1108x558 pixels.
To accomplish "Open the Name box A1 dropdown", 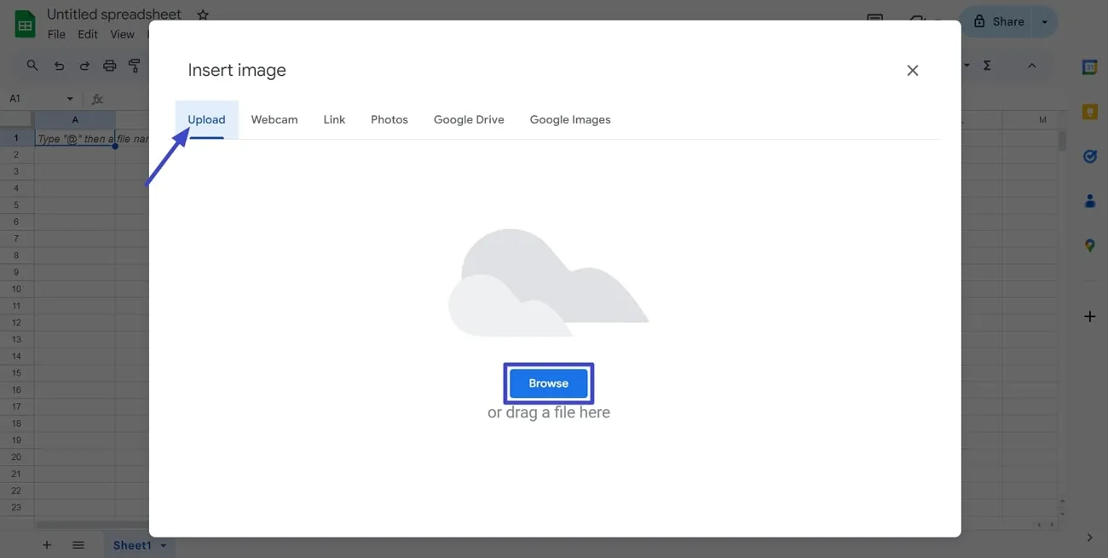I will tap(70, 99).
